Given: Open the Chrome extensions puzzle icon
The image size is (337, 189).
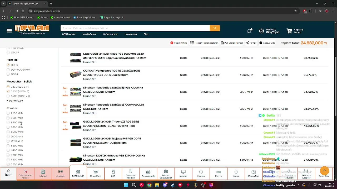Looking at the screenshot, I should pyautogui.click(x=311, y=11).
